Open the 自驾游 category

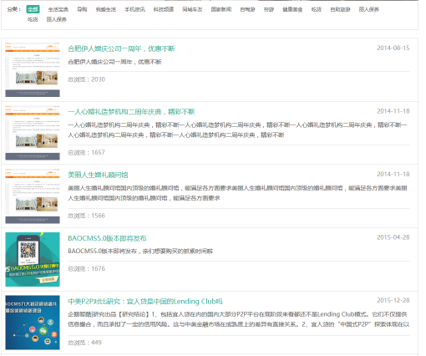(x=247, y=9)
